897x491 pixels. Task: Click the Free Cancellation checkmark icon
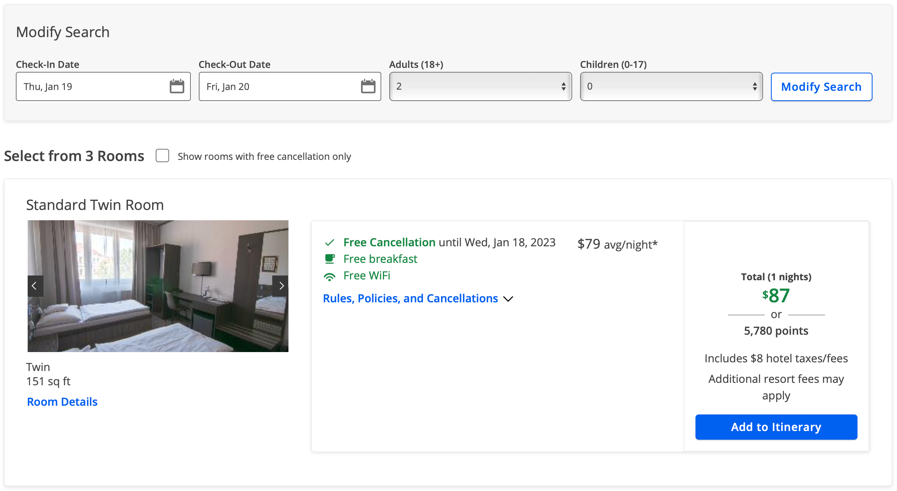[330, 242]
